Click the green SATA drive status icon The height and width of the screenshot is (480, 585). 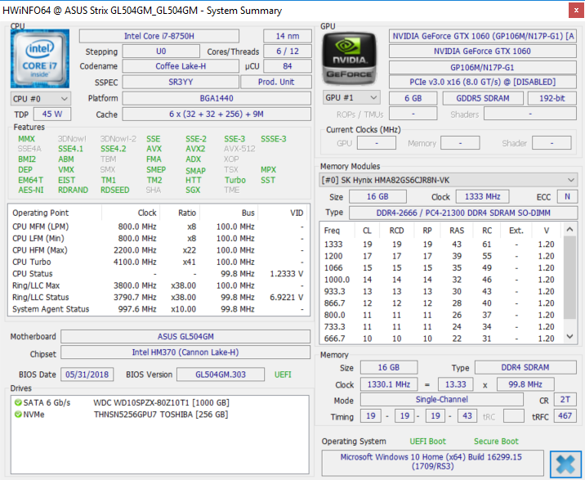click(18, 402)
